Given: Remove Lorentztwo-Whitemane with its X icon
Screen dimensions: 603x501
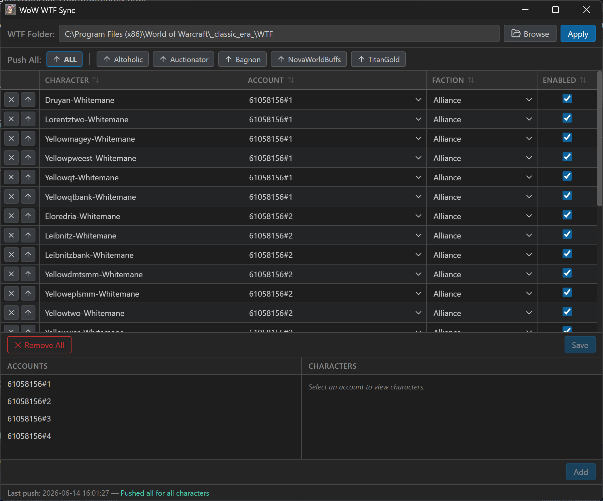Looking at the screenshot, I should click(11, 119).
